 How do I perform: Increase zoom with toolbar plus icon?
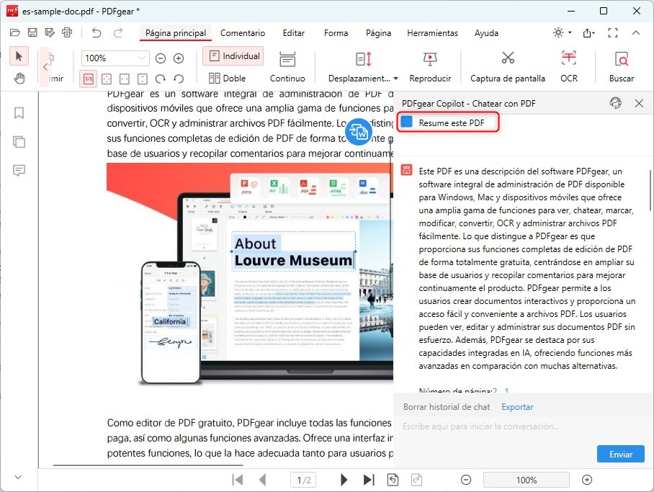pos(179,58)
